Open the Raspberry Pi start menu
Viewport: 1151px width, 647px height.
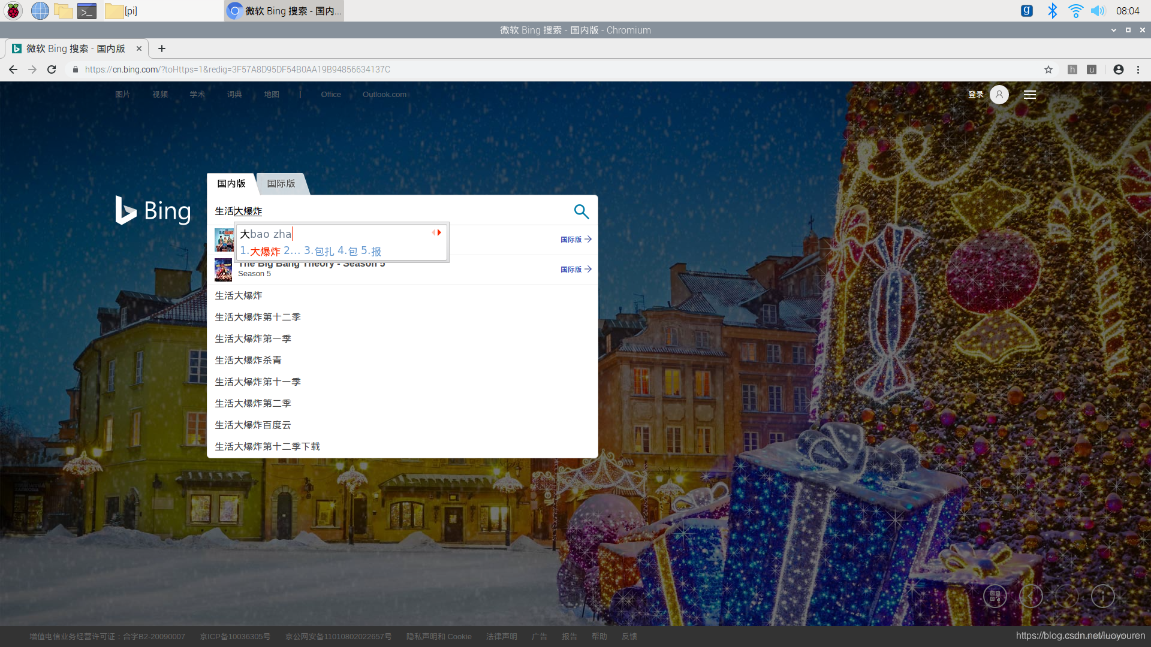pos(13,11)
